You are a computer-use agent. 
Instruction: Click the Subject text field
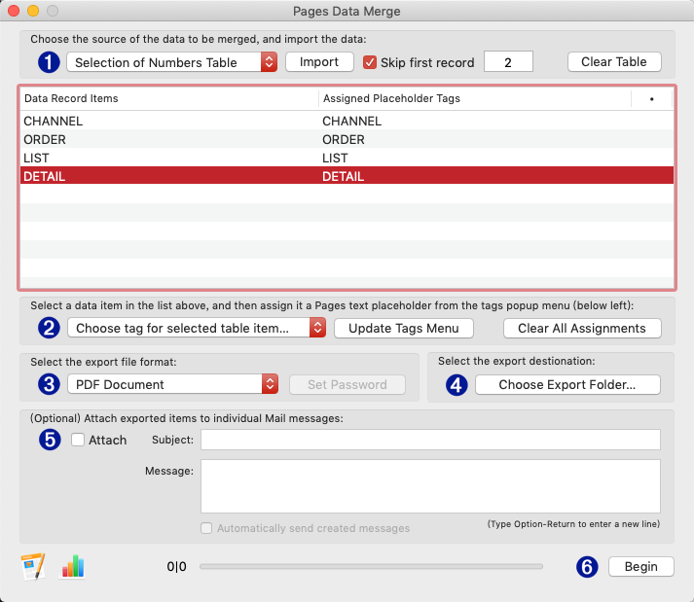(x=430, y=440)
